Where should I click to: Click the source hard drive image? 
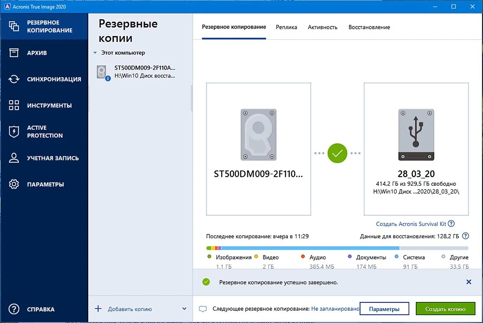258,135
